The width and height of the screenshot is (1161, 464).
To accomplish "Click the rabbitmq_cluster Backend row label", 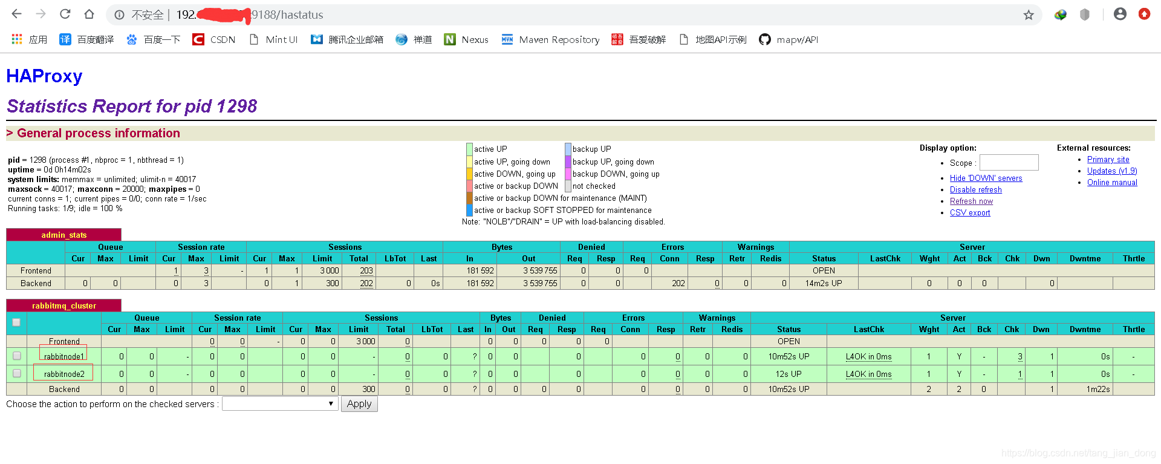I will click(64, 389).
